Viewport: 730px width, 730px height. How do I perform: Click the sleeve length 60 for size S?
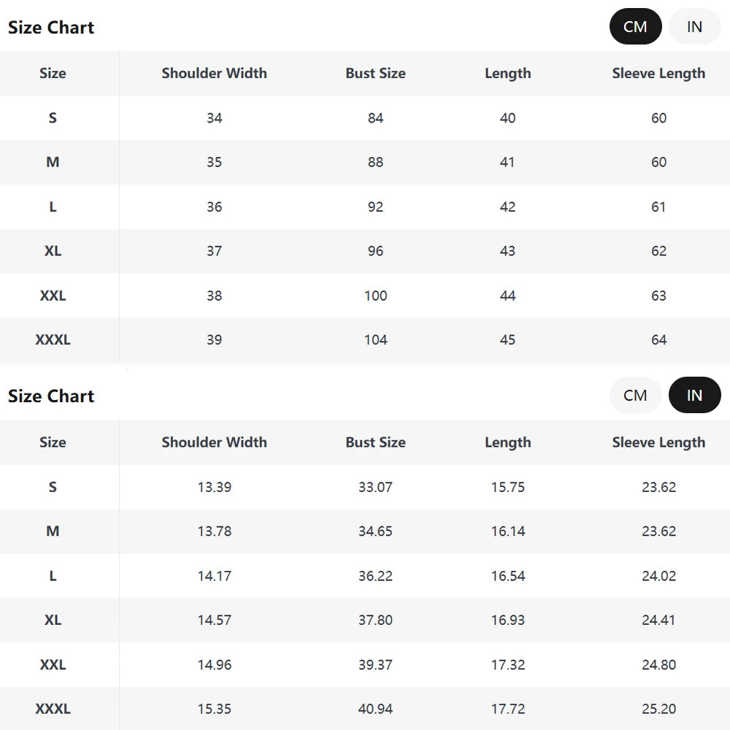coord(658,118)
